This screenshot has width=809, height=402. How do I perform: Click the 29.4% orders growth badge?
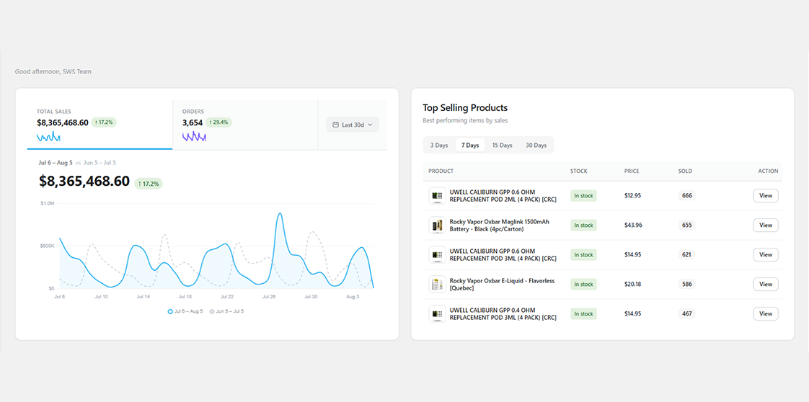click(x=219, y=122)
